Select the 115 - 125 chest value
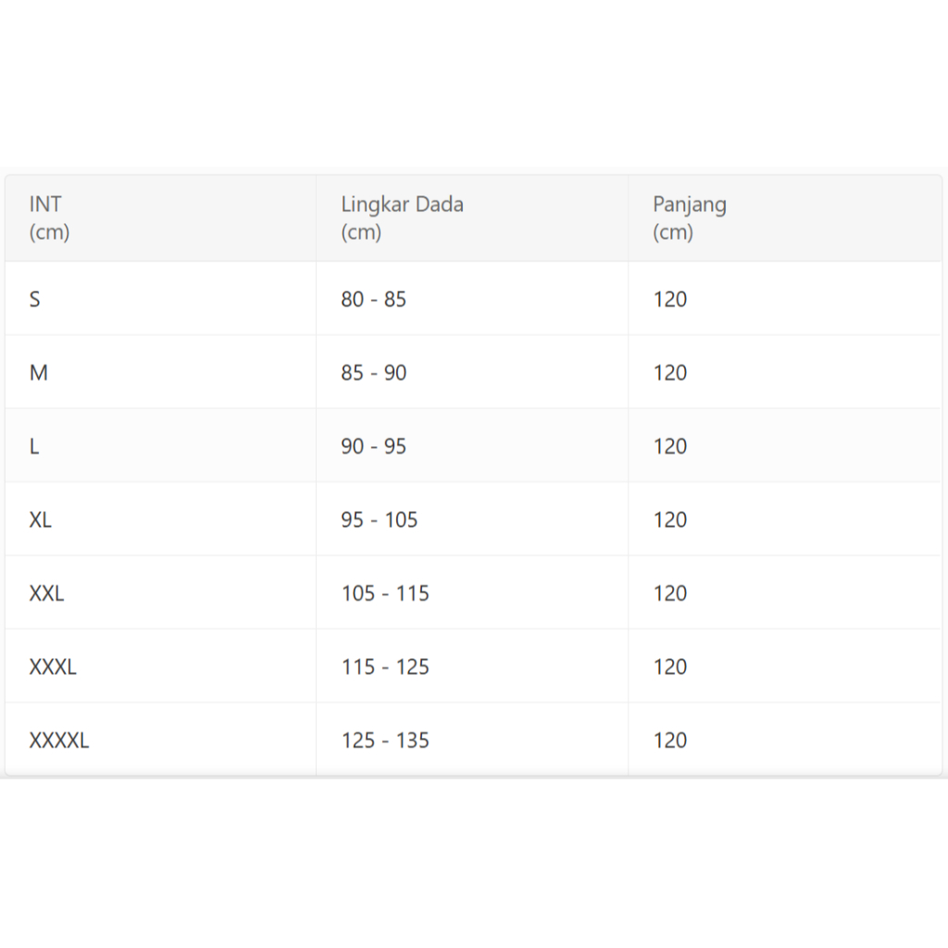The image size is (948, 948). pos(385,667)
